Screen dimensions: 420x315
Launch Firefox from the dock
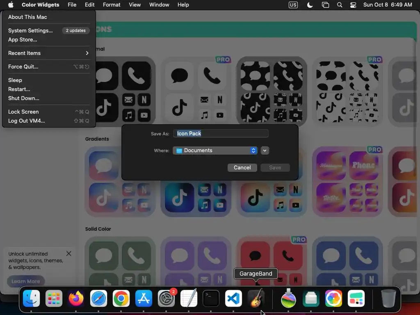[76, 299]
